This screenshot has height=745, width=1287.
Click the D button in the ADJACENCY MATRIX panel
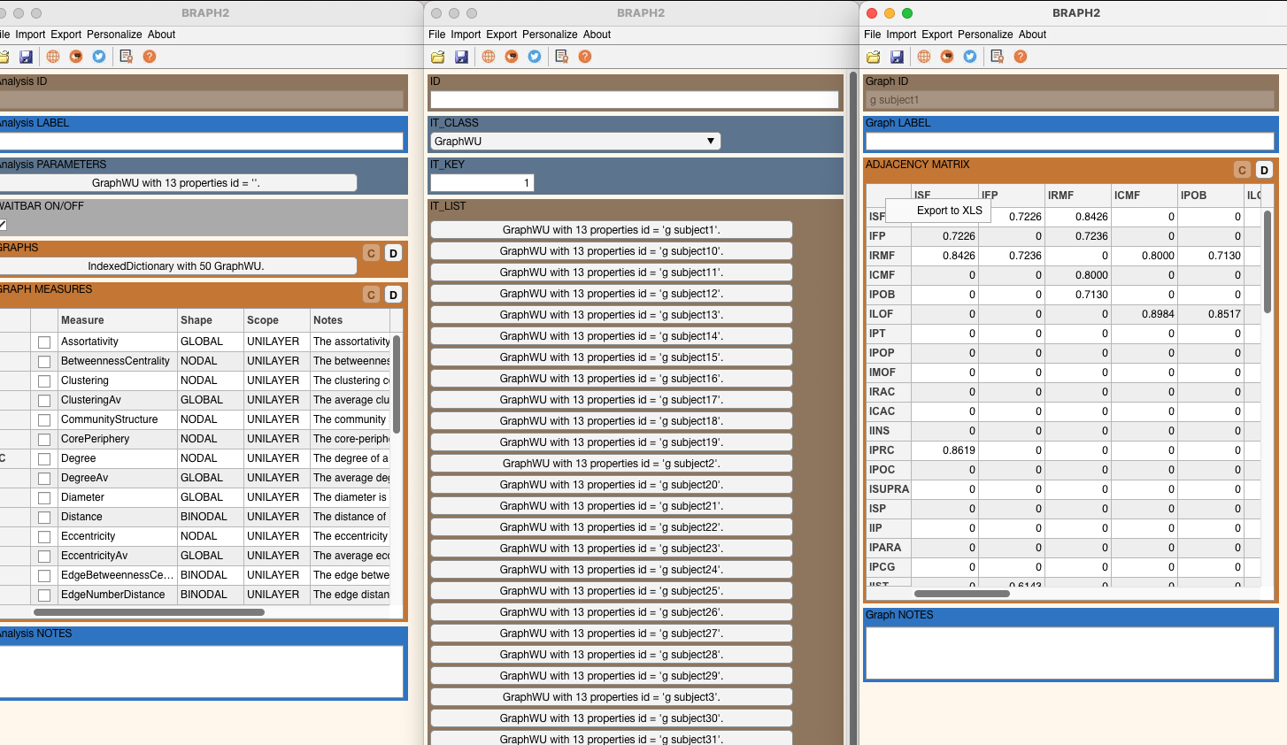click(x=1264, y=170)
